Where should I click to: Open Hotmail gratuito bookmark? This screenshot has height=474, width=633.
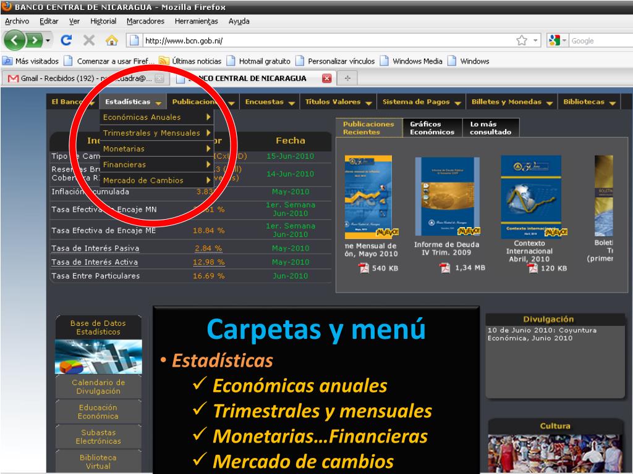coord(259,61)
